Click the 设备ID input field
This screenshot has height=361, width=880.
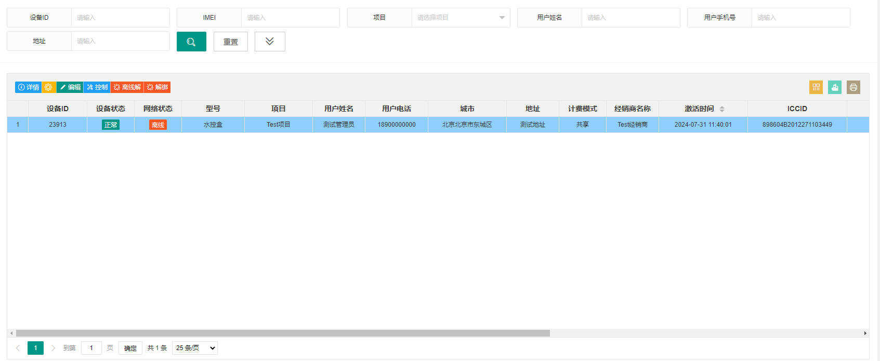pyautogui.click(x=121, y=18)
